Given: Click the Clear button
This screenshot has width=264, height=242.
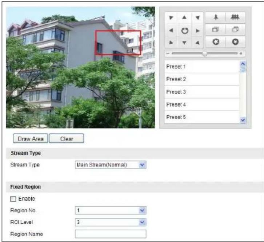Looking at the screenshot, I should 67,139.
